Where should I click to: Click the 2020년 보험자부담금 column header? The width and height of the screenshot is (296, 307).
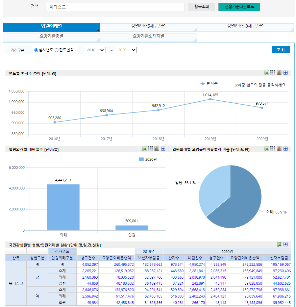coord(277,258)
